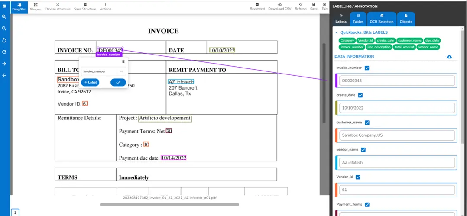The width and height of the screenshot is (467, 216).
Task: Uncheck the Vendor_id checkbox
Action: pyautogui.click(x=358, y=177)
